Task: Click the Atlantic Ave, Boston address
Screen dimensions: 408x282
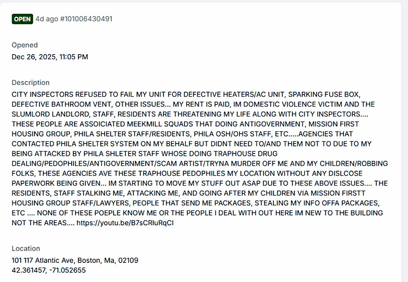Action: pos(75,260)
